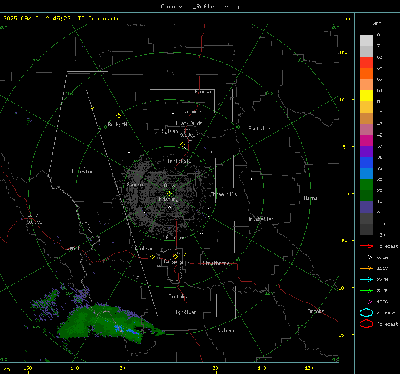Select the lightest gray swatch between 80 and 70 dBZ
This screenshot has width=400, height=374.
[366, 40]
